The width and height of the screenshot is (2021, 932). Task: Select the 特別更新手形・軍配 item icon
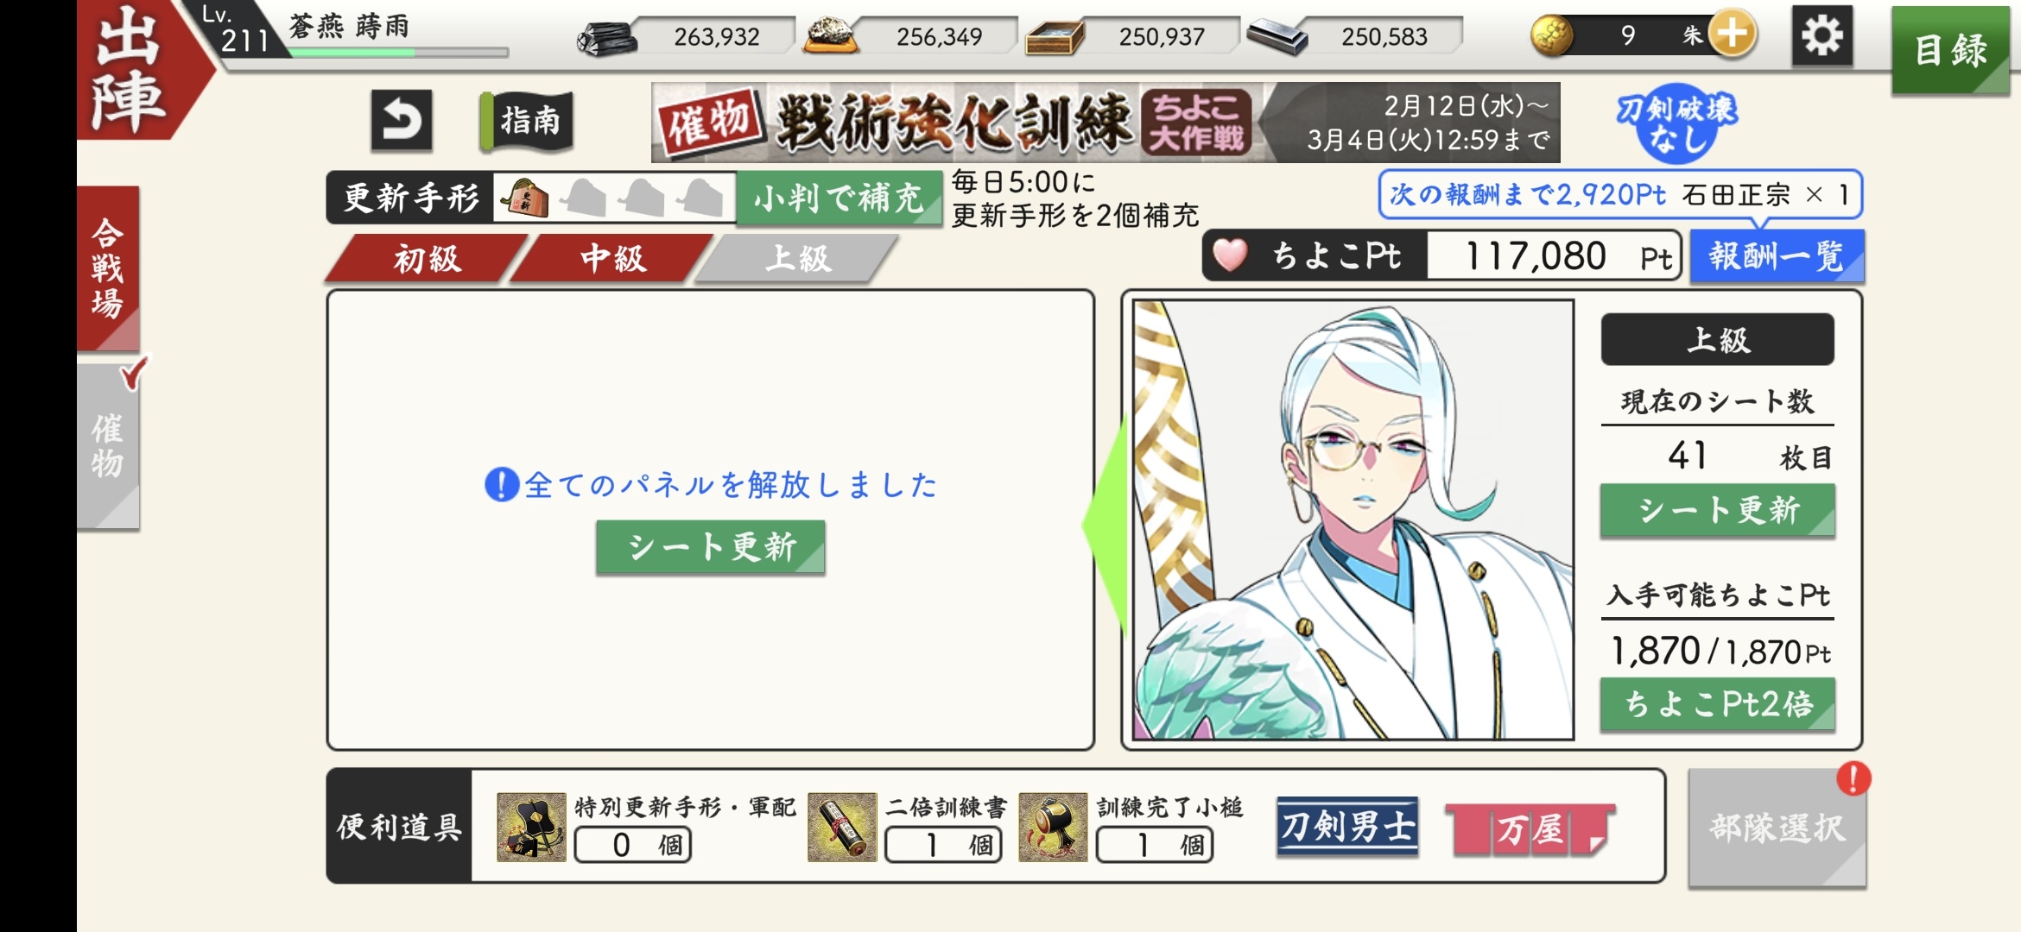click(531, 827)
